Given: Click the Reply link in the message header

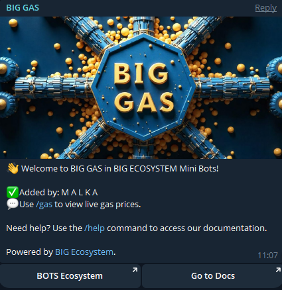Looking at the screenshot, I should point(265,8).
